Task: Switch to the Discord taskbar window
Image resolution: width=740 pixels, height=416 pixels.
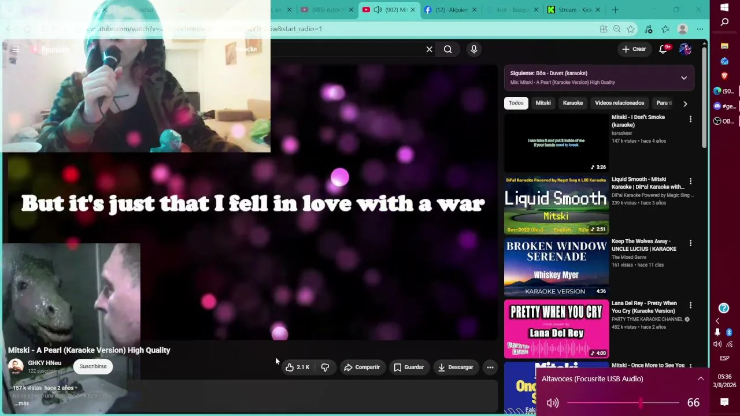Action: (724, 106)
